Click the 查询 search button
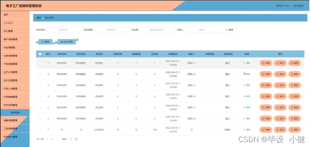Screen dimensions: 311x147 pyautogui.click(x=229, y=30)
